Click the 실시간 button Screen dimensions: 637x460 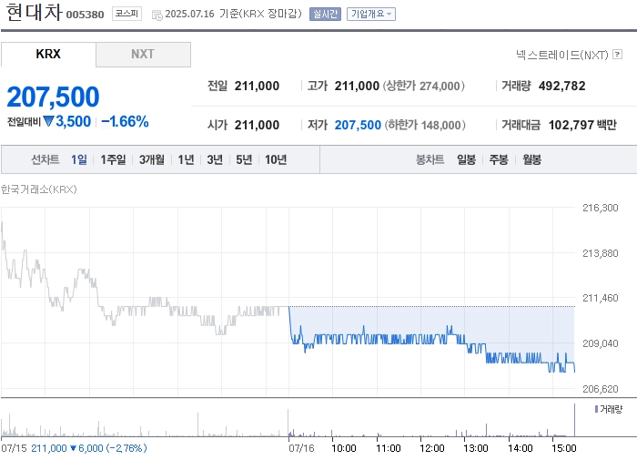325,14
